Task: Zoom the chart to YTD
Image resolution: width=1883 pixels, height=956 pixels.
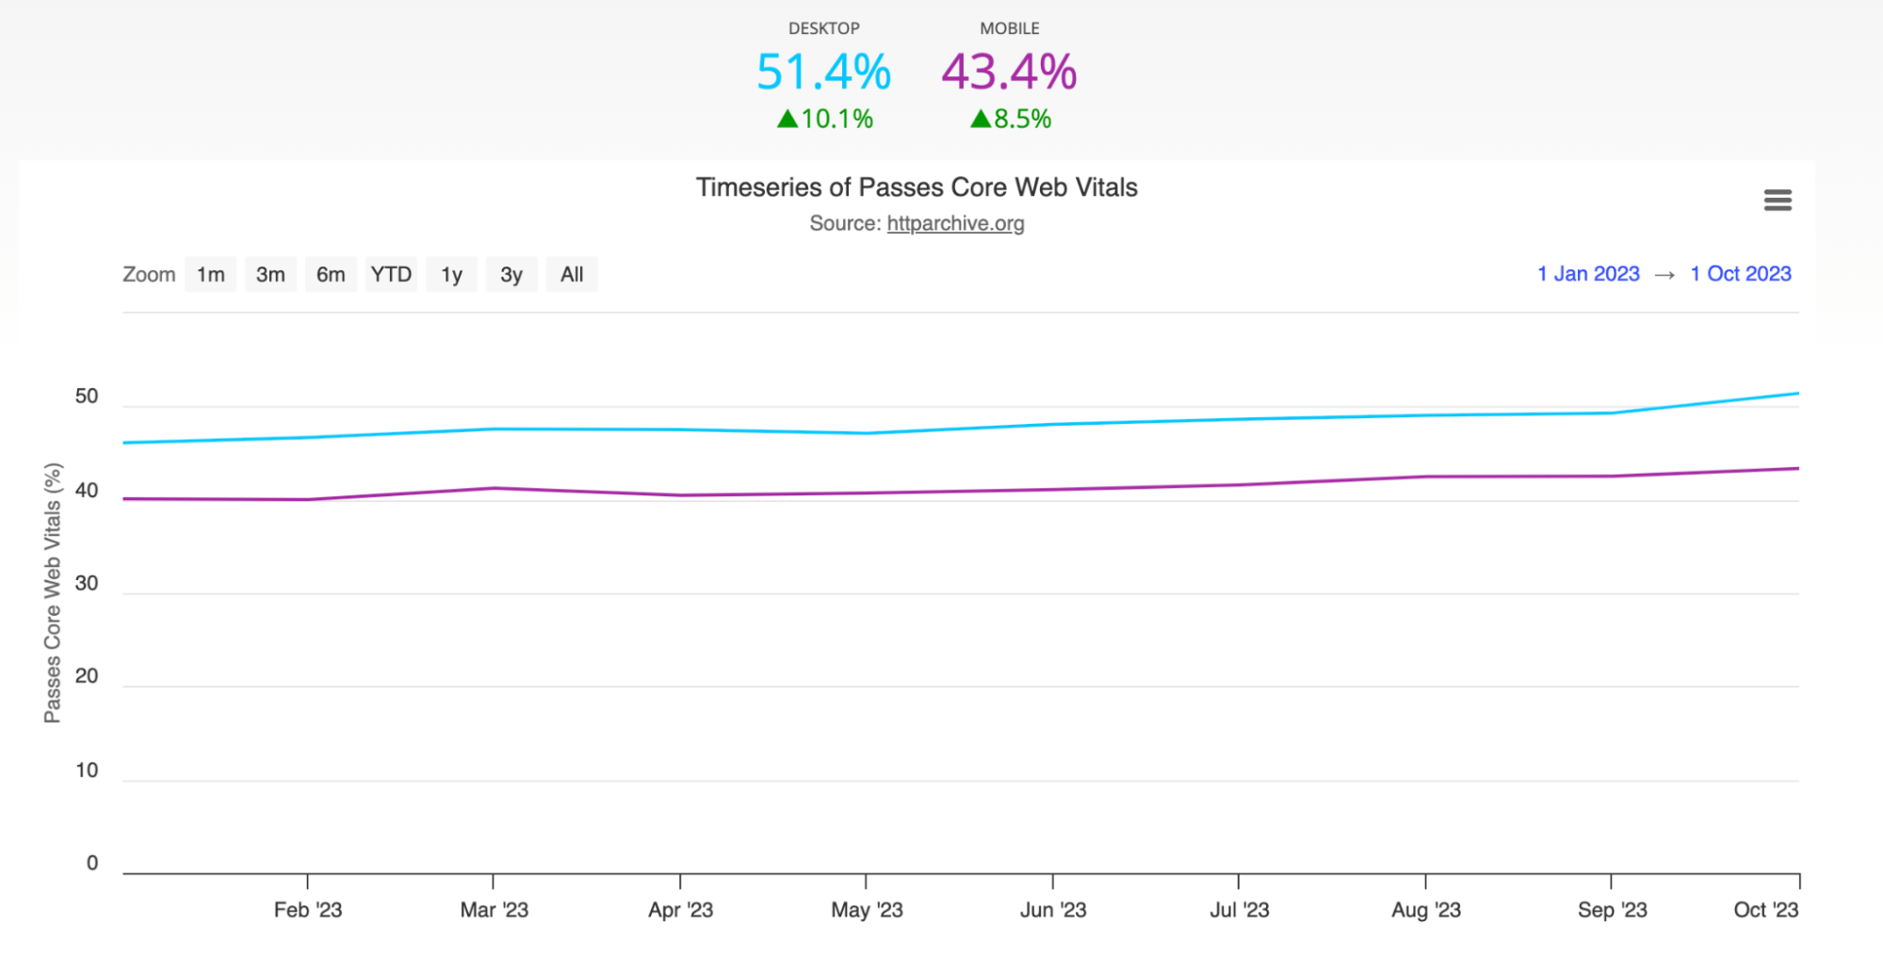Action: (391, 275)
